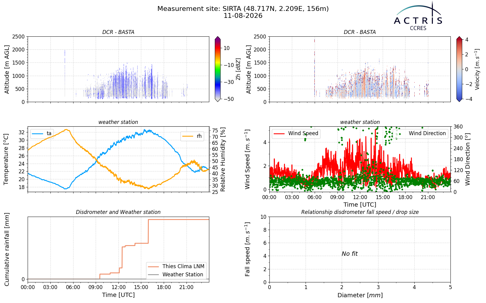Select the Altitude [m AGL] label of the velocity plot

pos(248,69)
